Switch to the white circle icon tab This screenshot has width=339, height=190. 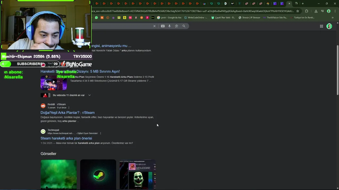pos(225,3)
